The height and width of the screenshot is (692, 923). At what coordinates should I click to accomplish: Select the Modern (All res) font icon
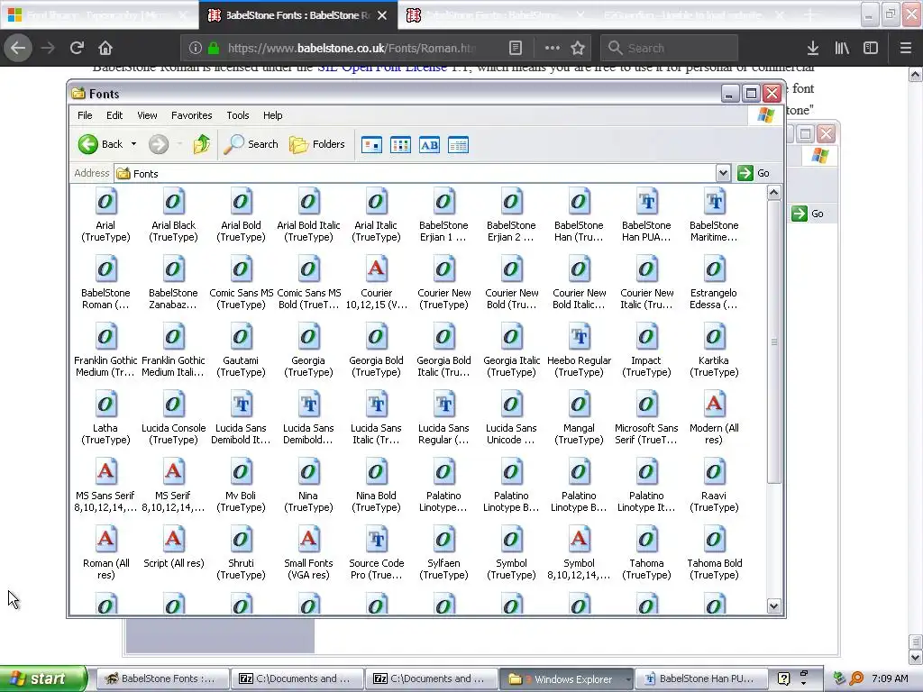click(x=714, y=405)
